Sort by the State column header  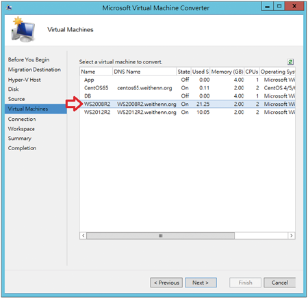click(x=183, y=72)
